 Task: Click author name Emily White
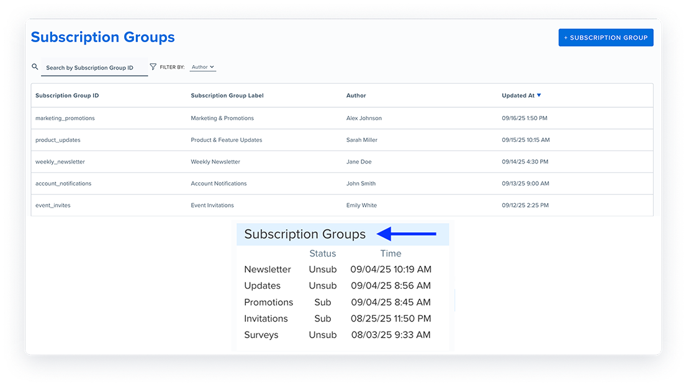(361, 205)
